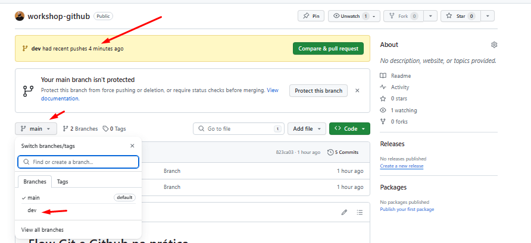Switch to the dev branch
Image resolution: width=531 pixels, height=243 pixels.
click(78, 210)
